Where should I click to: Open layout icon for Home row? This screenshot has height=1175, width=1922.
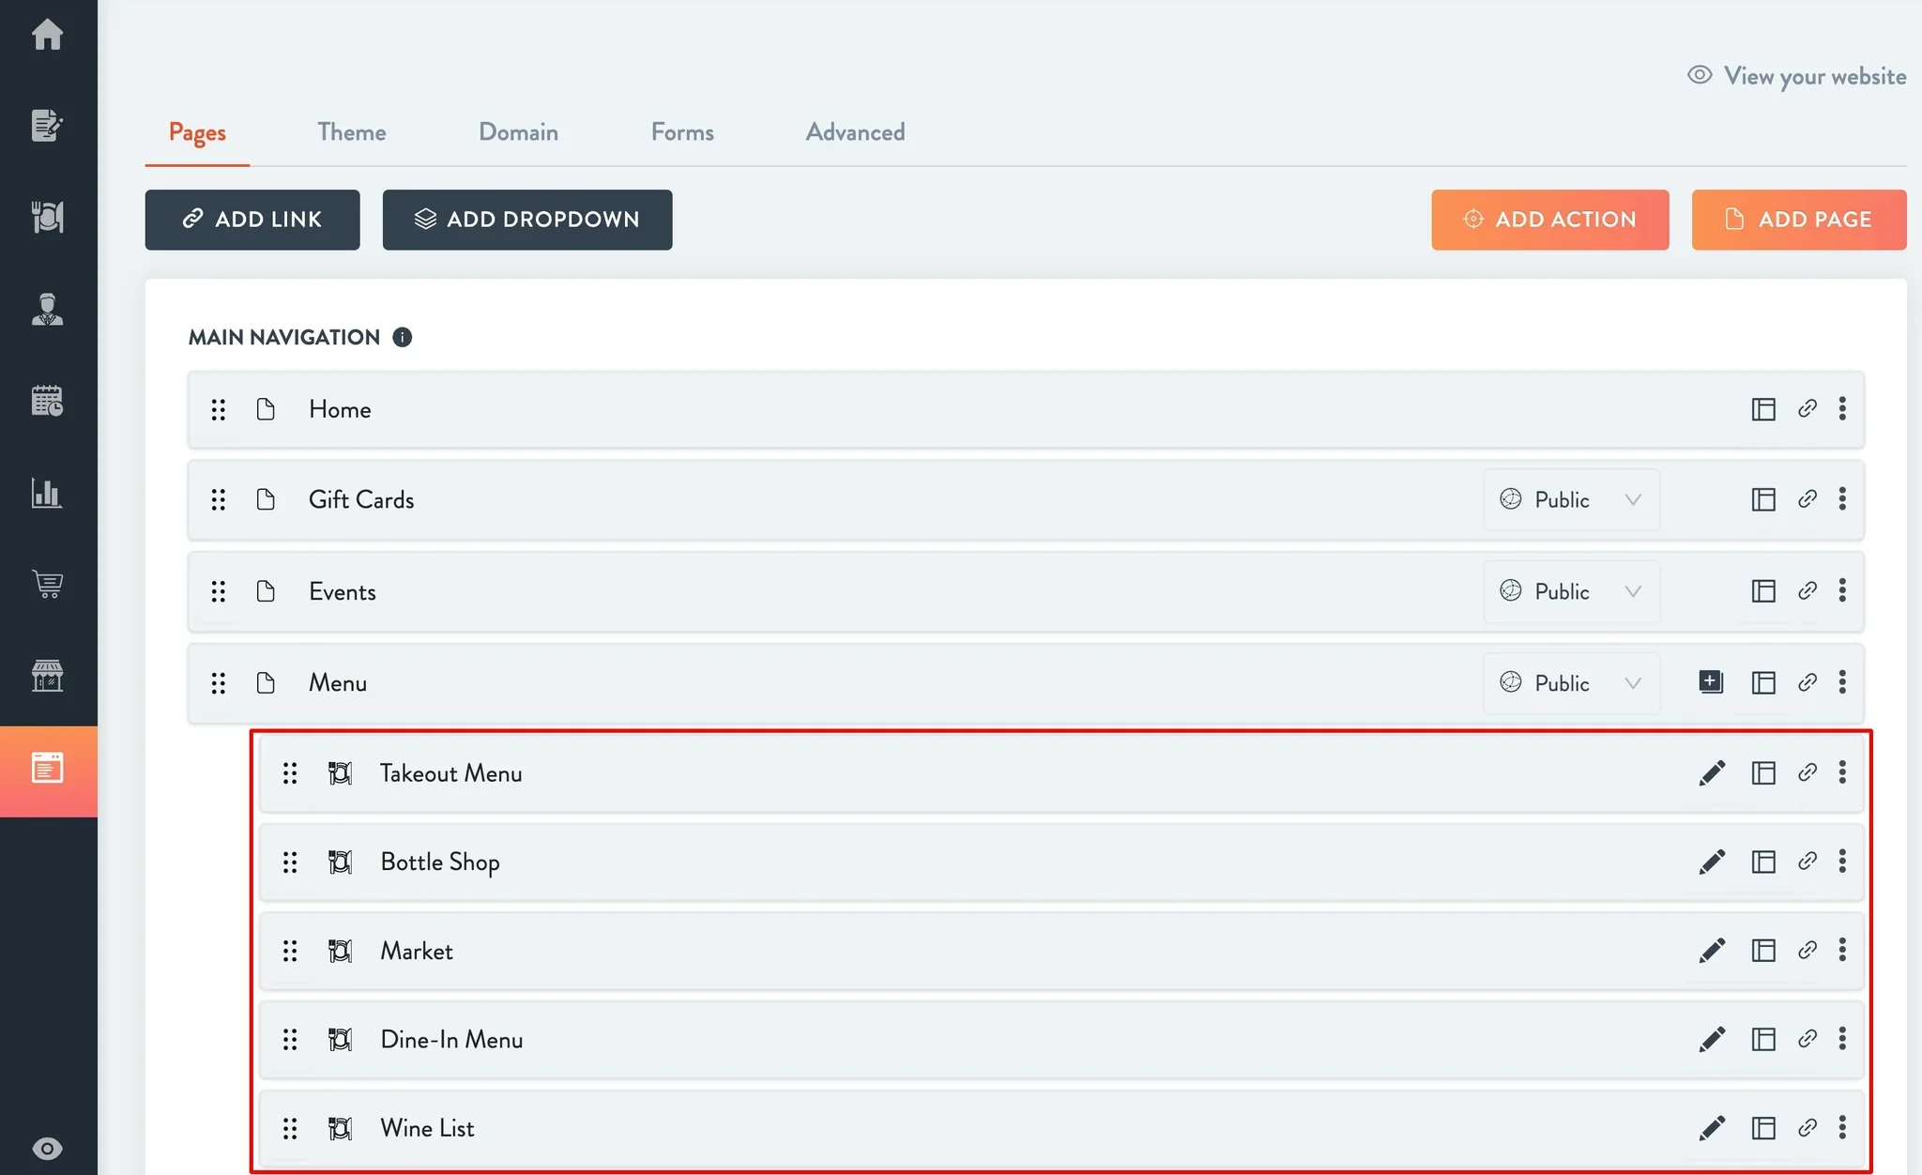click(1763, 409)
